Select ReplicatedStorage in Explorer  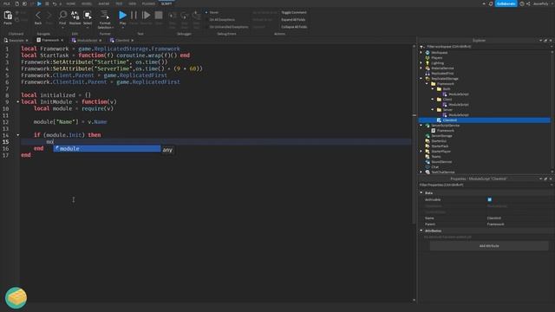445,79
